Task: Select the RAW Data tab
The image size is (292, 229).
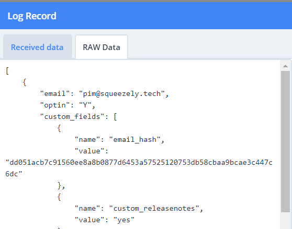Action: (102, 47)
